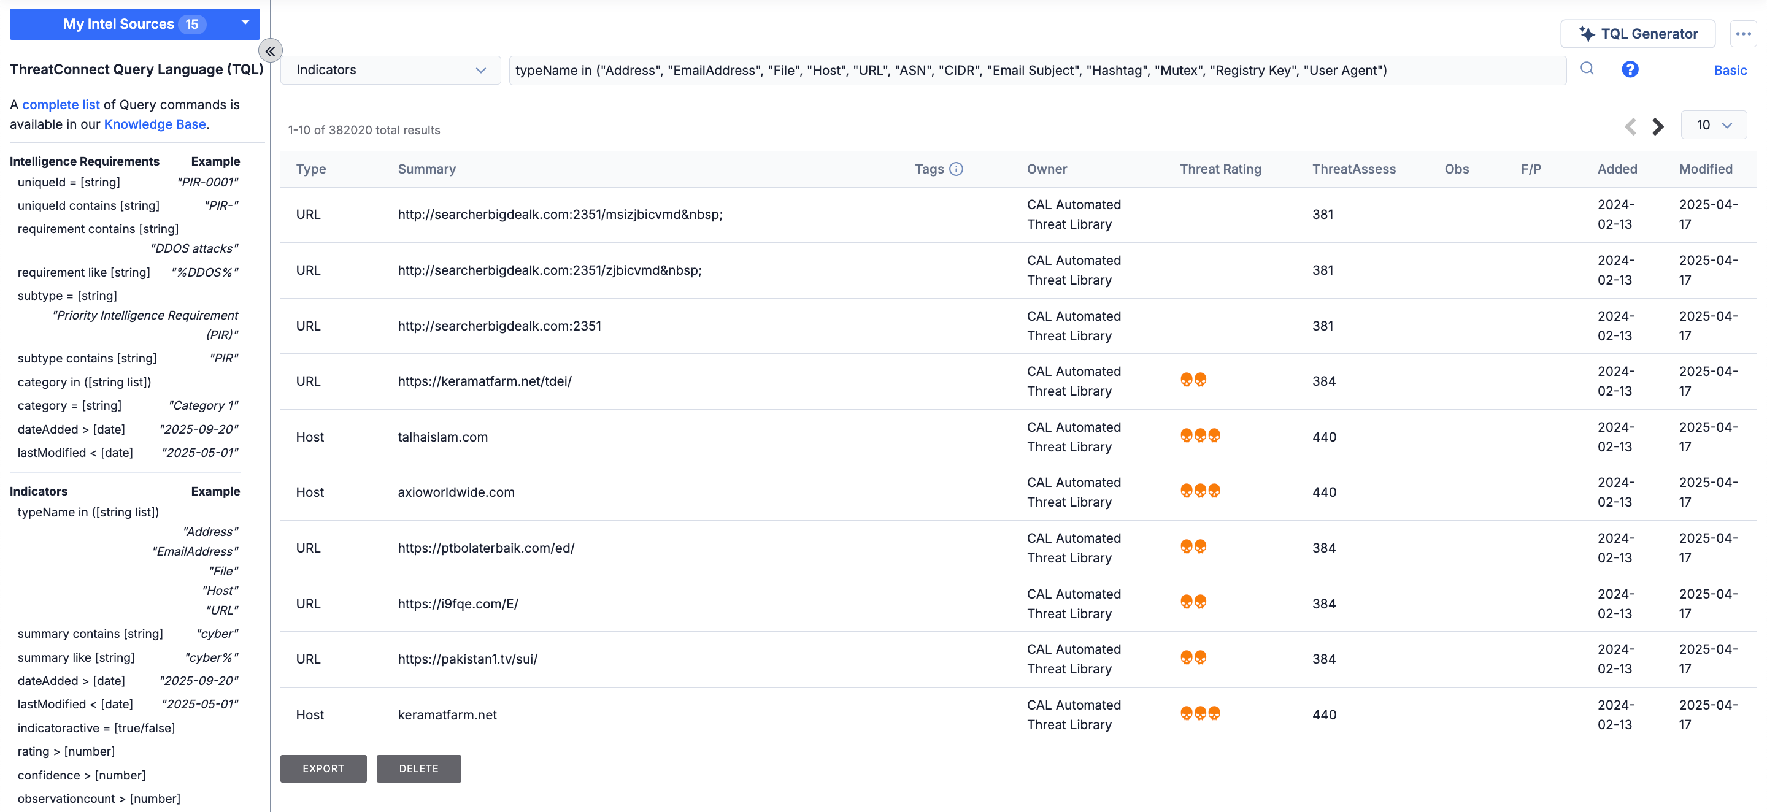The height and width of the screenshot is (812, 1767).
Task: Open the complete list link
Action: click(61, 104)
